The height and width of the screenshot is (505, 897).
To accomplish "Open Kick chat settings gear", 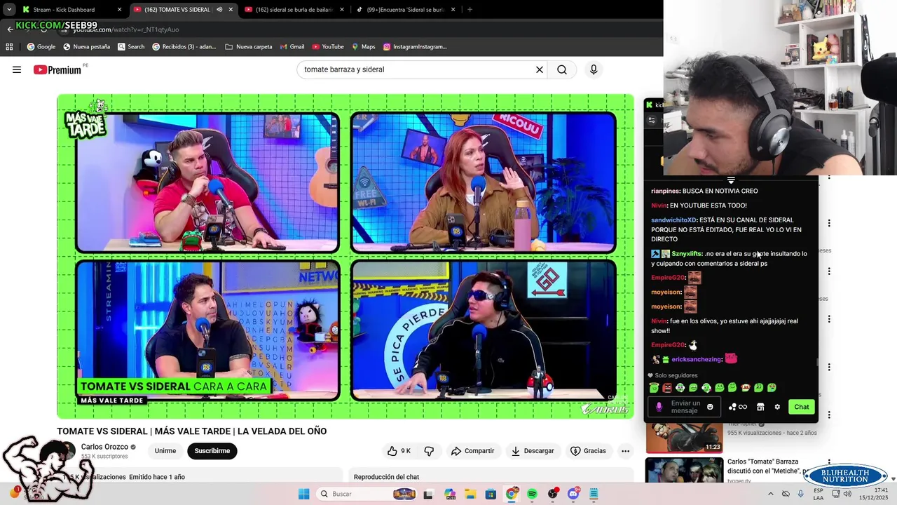I will (777, 407).
